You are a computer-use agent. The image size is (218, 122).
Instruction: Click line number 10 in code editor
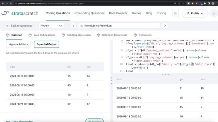click(x=121, y=64)
